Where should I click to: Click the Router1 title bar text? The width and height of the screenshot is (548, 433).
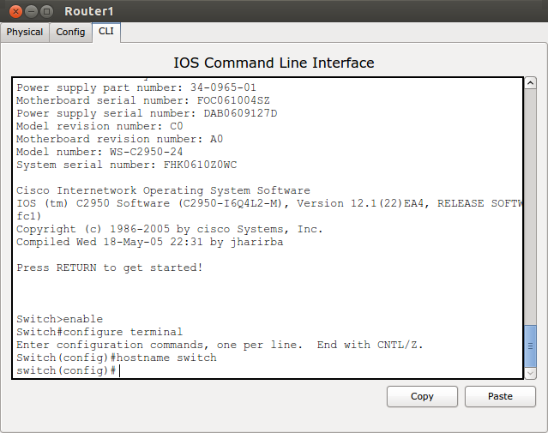[88, 11]
